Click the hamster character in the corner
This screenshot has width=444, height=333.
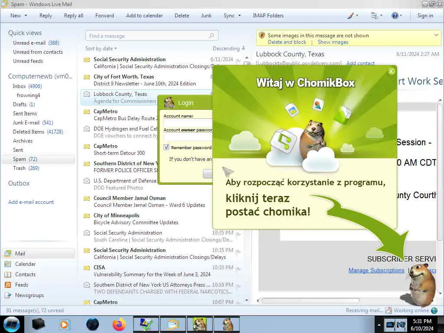(x=421, y=284)
